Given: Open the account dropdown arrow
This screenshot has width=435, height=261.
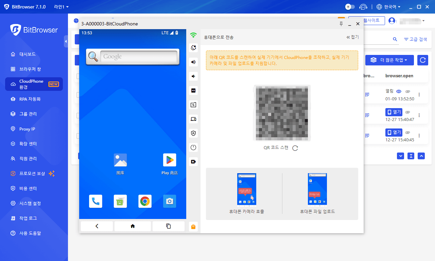Looking at the screenshot, I should pyautogui.click(x=423, y=21).
